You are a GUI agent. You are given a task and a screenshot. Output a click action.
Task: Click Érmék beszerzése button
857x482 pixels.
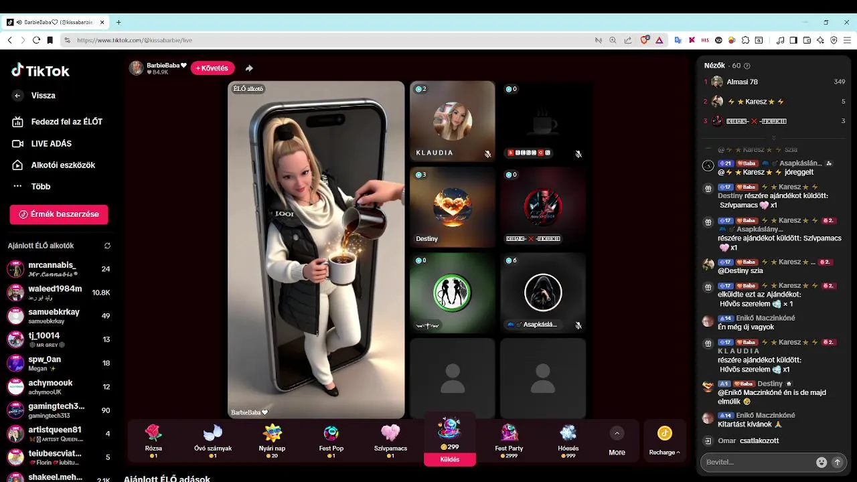(x=59, y=214)
